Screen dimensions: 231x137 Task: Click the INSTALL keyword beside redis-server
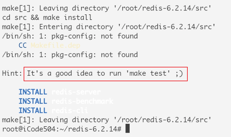33,92
